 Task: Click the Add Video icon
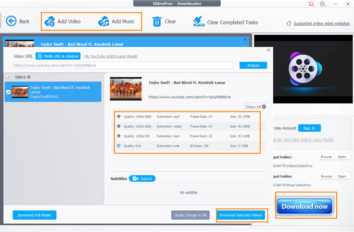click(x=49, y=21)
